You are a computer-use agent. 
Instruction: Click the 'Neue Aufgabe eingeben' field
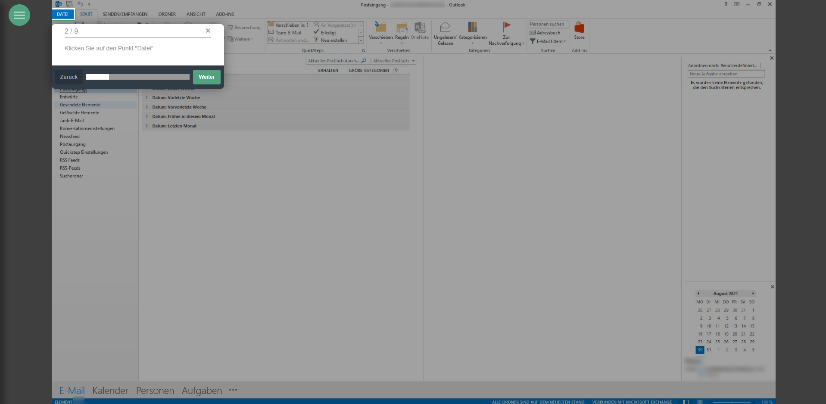(726, 74)
